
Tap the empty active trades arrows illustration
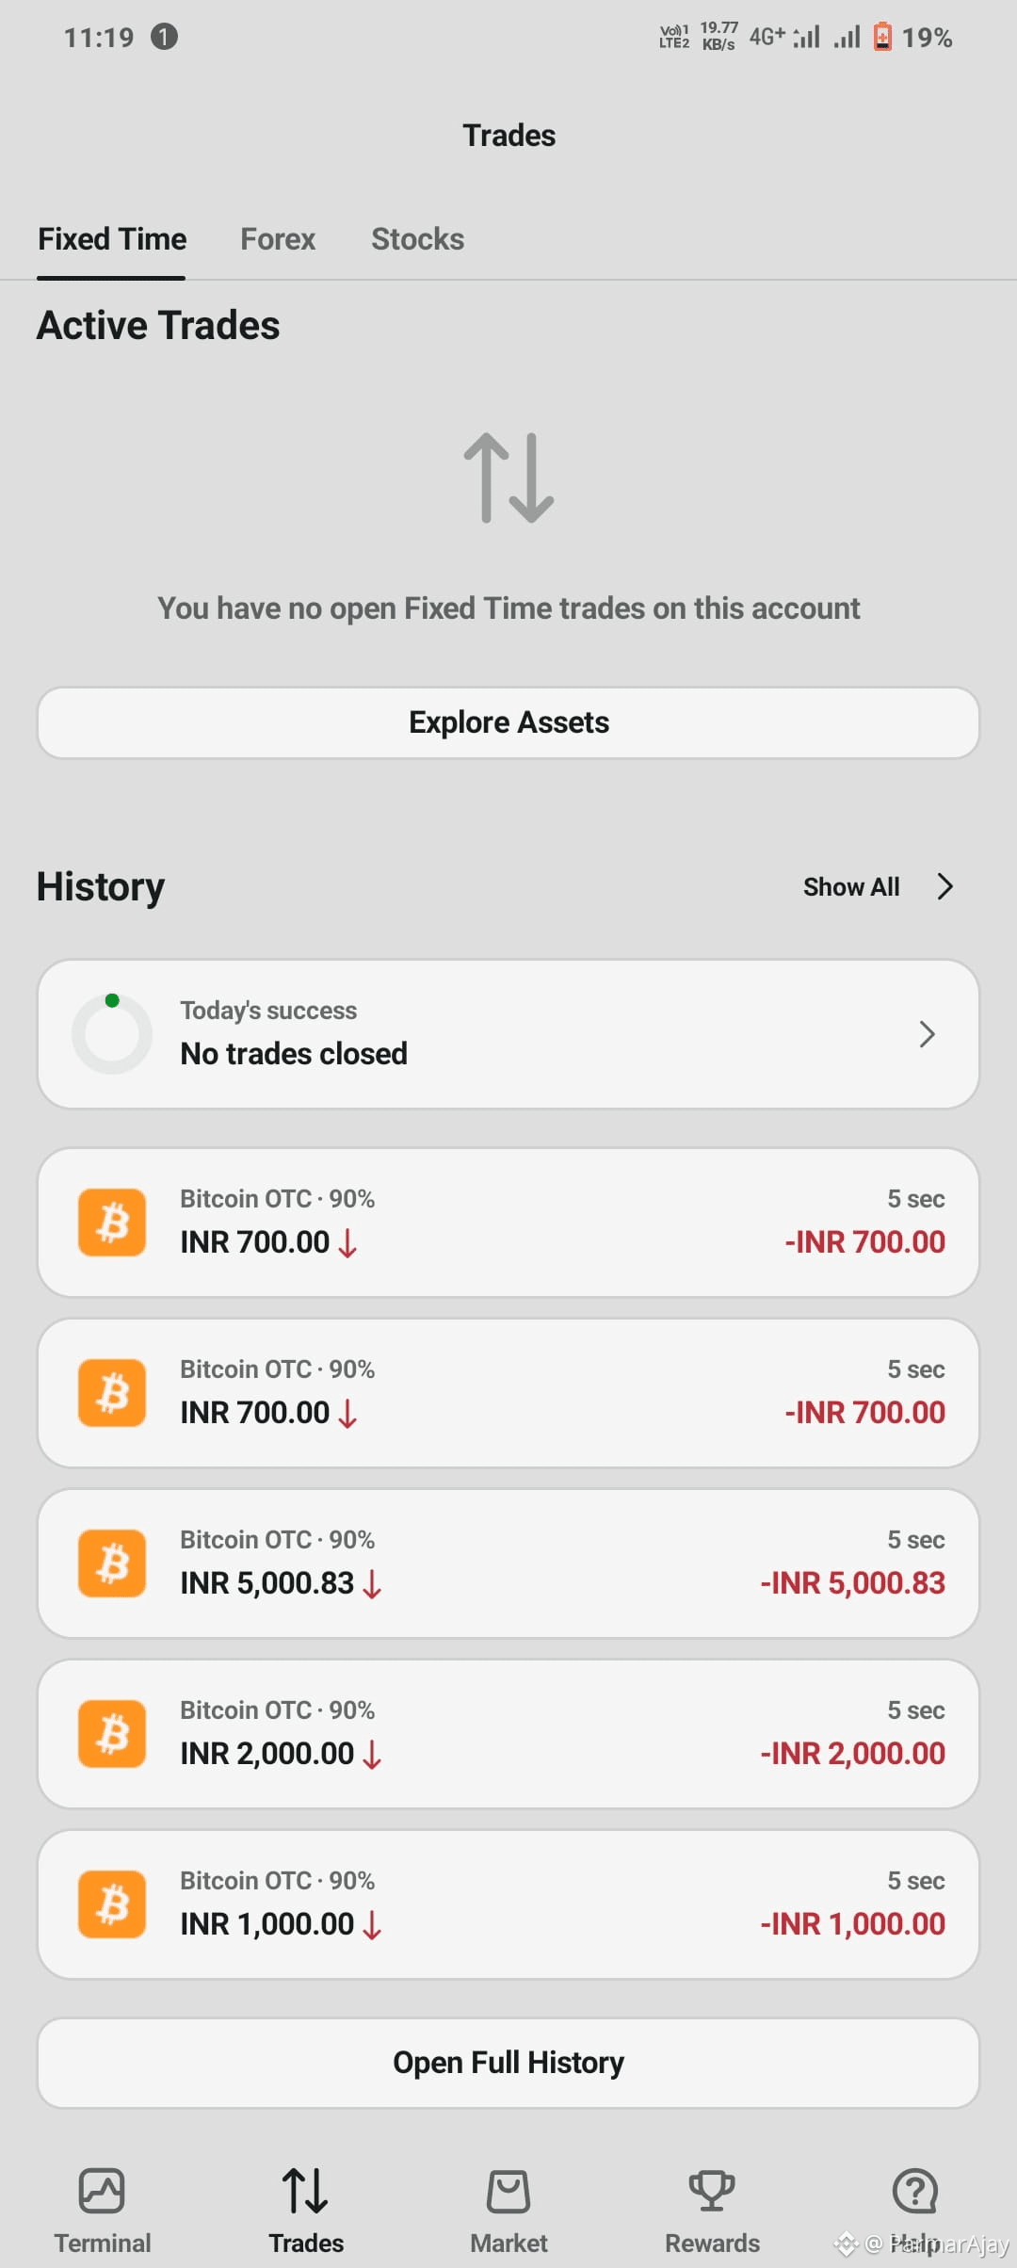pos(508,478)
